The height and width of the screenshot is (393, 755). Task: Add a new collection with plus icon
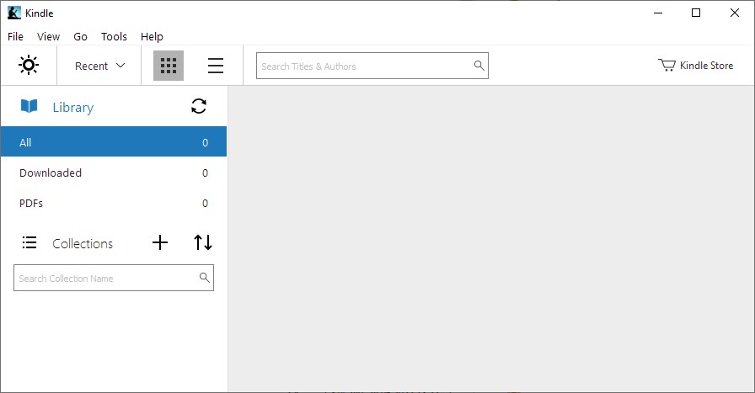160,243
